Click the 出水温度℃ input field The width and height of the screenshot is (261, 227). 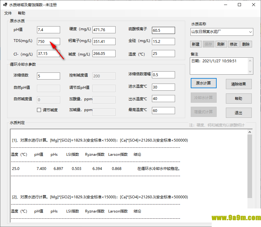pyautogui.click(x=163, y=99)
